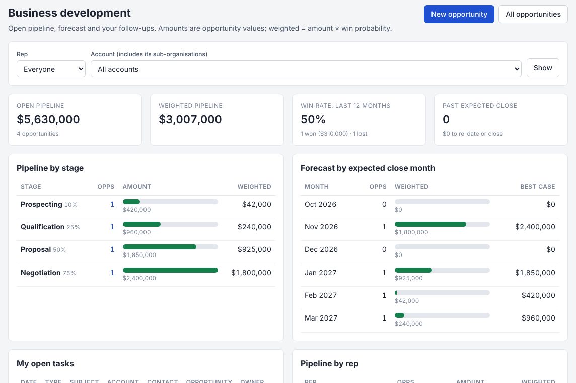Click the Negotiation stage name
Image resolution: width=576 pixels, height=383 pixels.
click(x=40, y=273)
